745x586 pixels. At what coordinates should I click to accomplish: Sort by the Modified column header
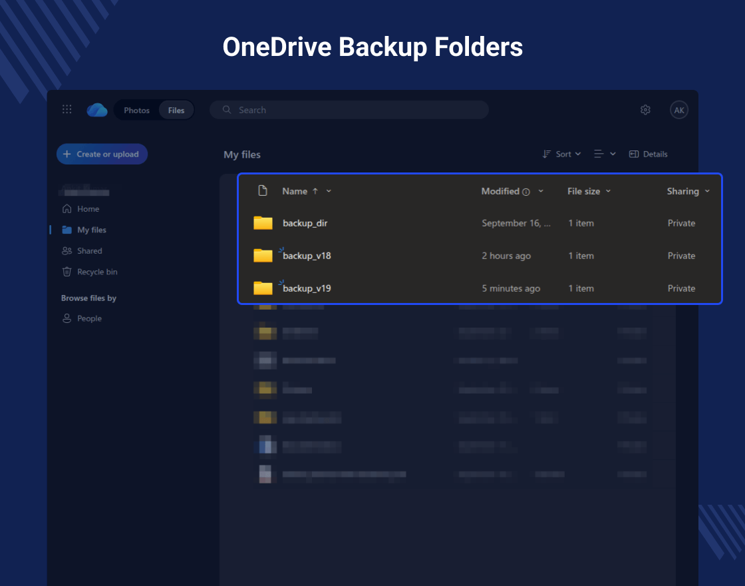pos(500,191)
